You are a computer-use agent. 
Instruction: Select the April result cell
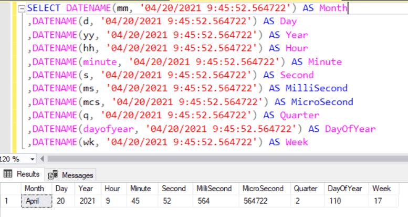point(34,200)
